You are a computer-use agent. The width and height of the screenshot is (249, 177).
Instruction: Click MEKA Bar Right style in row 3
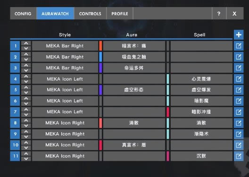click(x=65, y=68)
